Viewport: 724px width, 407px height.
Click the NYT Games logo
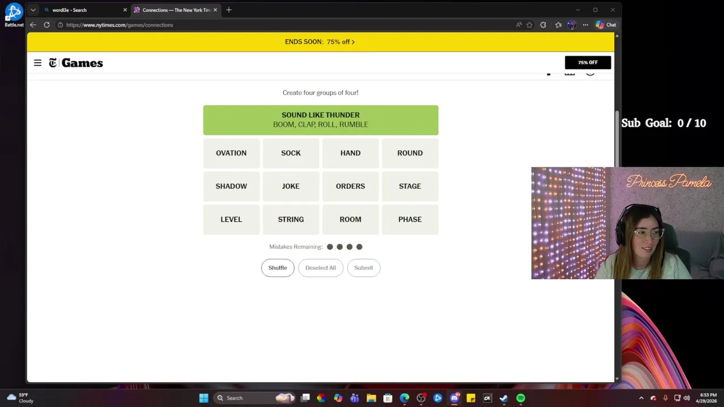point(76,63)
